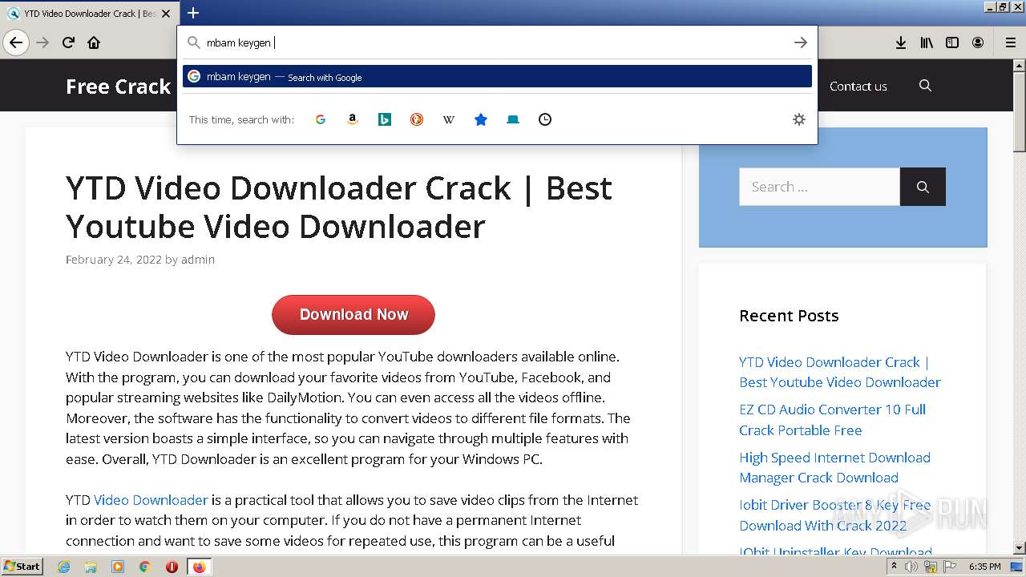Screen dimensions: 1026x577
Task: Launch Google Chrome from taskbar
Action: (x=144, y=567)
